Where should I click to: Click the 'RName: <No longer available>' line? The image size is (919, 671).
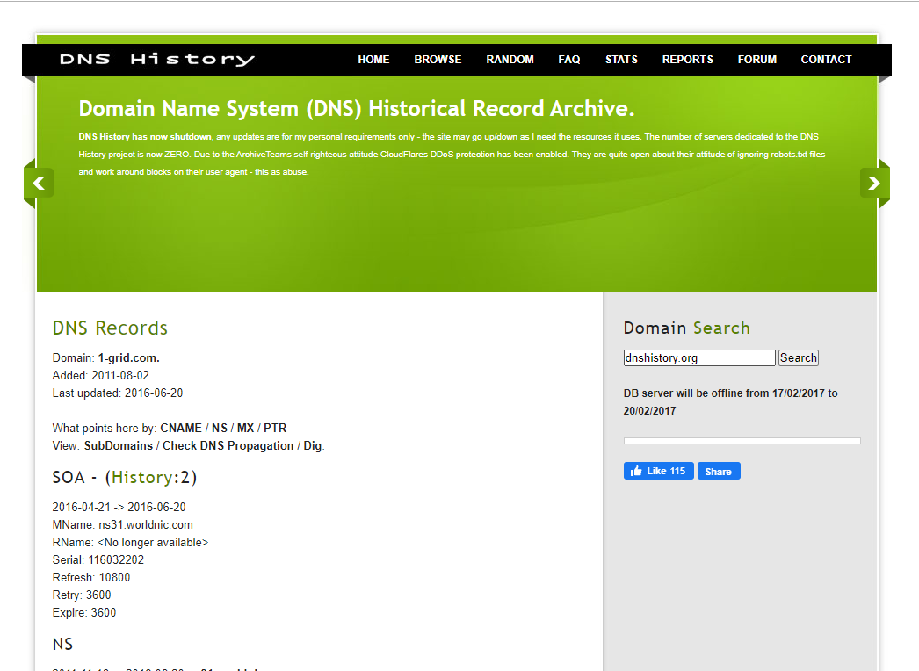[130, 543]
